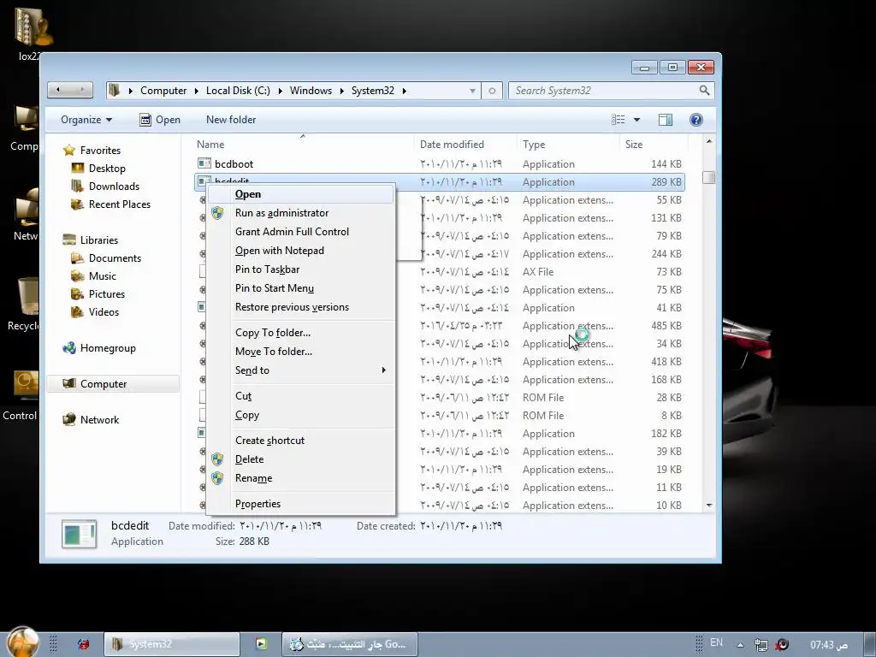Show hidden tray icons arrow
Viewport: 876px width, 657px height.
coord(740,645)
